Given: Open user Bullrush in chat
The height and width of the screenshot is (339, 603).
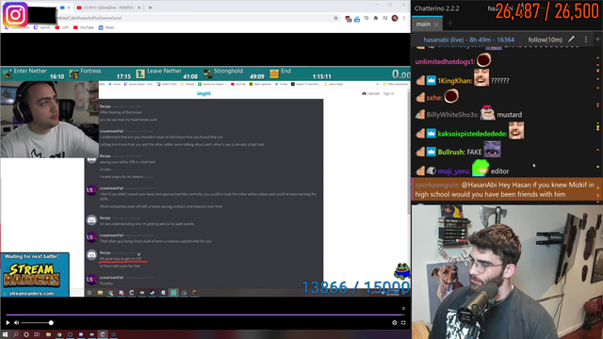Looking at the screenshot, I should pyautogui.click(x=451, y=152).
